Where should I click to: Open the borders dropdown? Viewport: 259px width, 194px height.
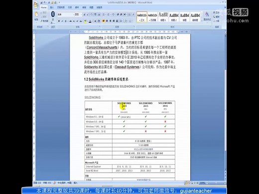point(130,21)
